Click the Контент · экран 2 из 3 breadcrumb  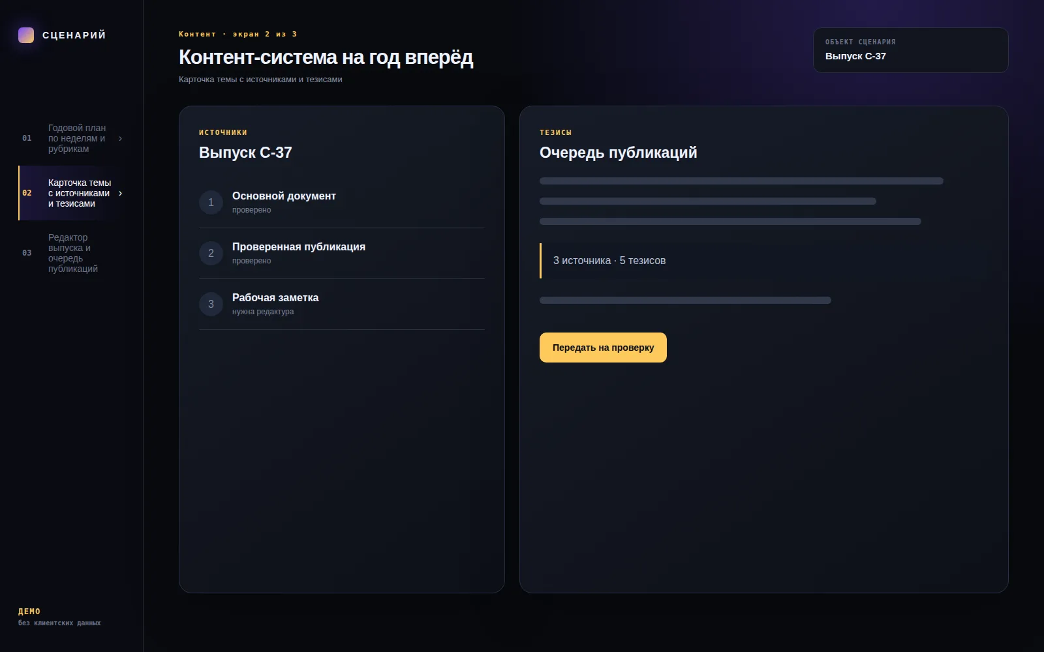[238, 34]
